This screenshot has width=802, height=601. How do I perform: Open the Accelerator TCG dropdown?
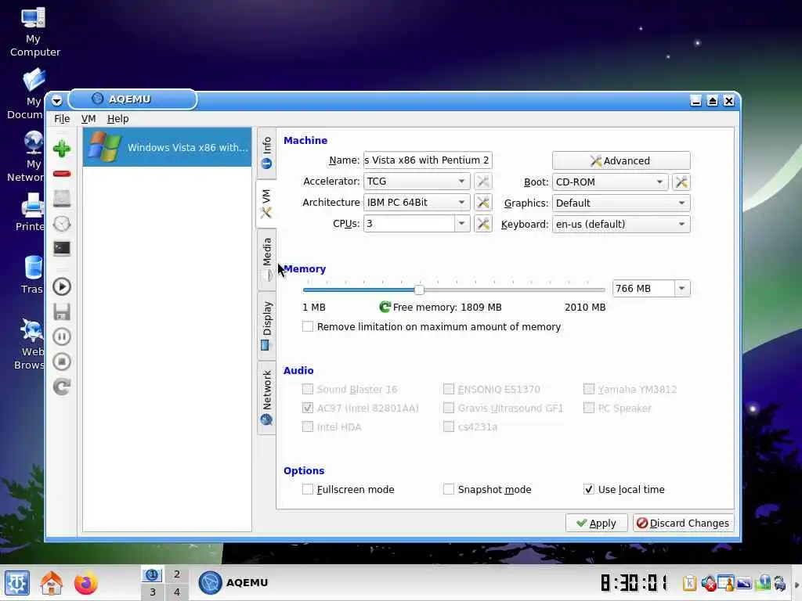[x=417, y=182]
